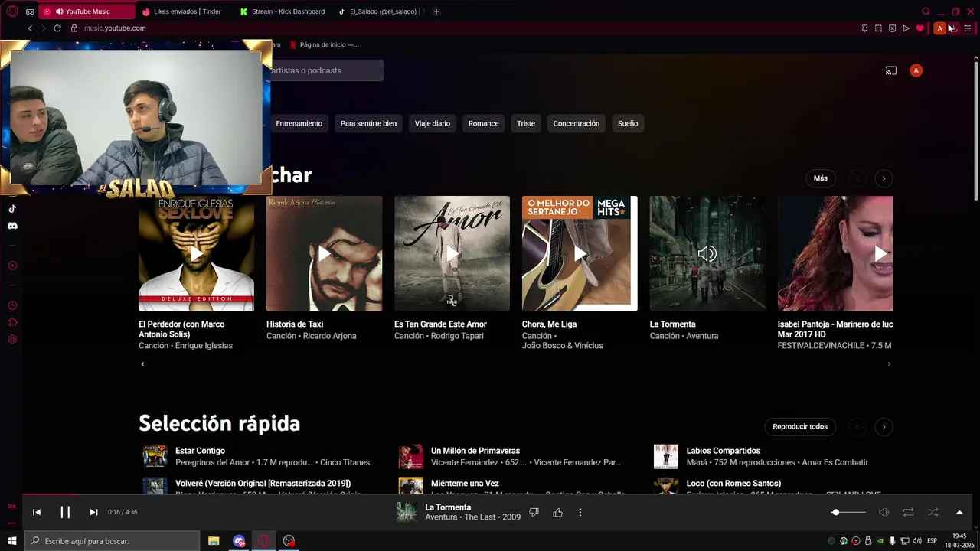Play Es Tan Grande Este Amor thumbnail
This screenshot has height=551, width=980.
coord(452,253)
